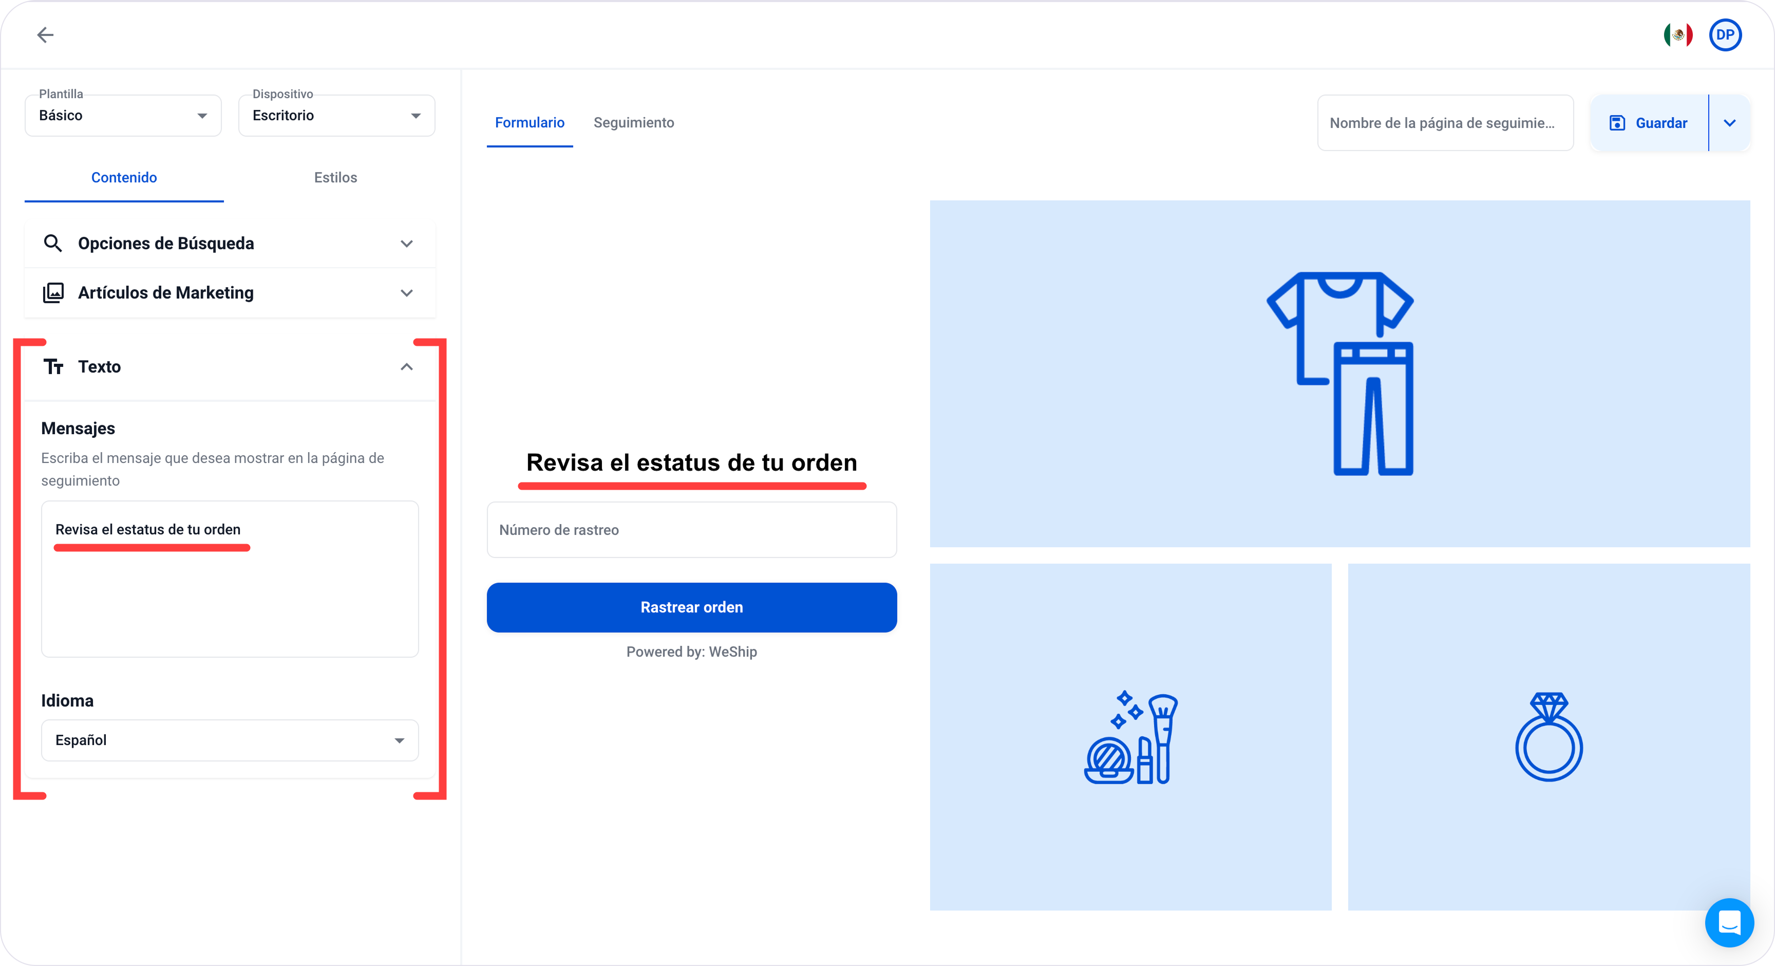Select the makeup cosmetics image tile

click(x=1130, y=736)
